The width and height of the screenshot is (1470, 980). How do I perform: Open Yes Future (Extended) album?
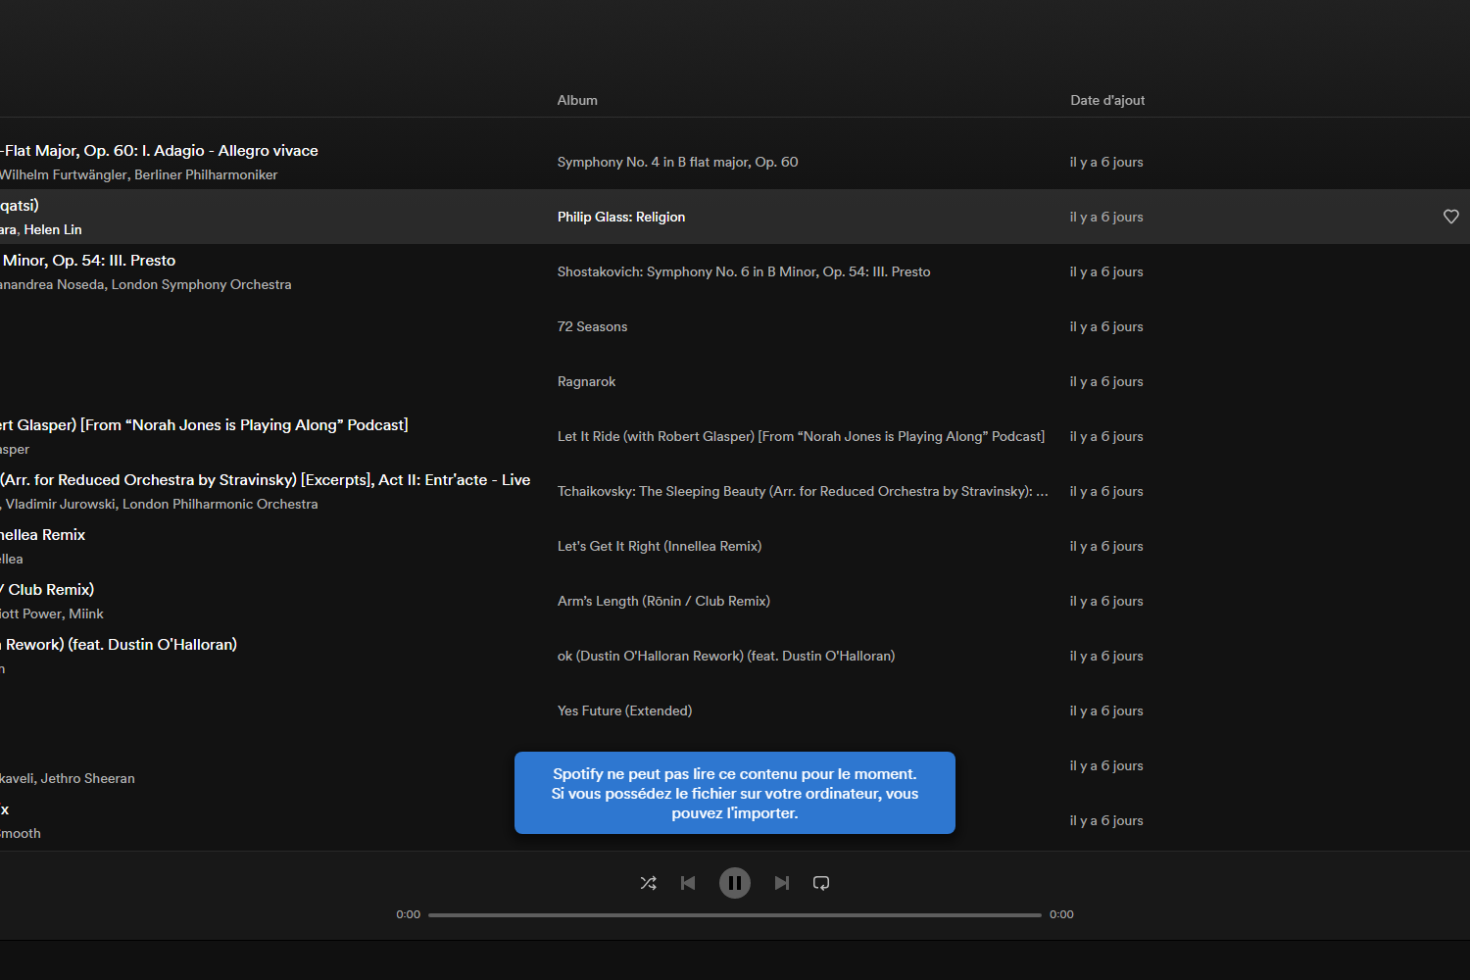click(x=624, y=710)
